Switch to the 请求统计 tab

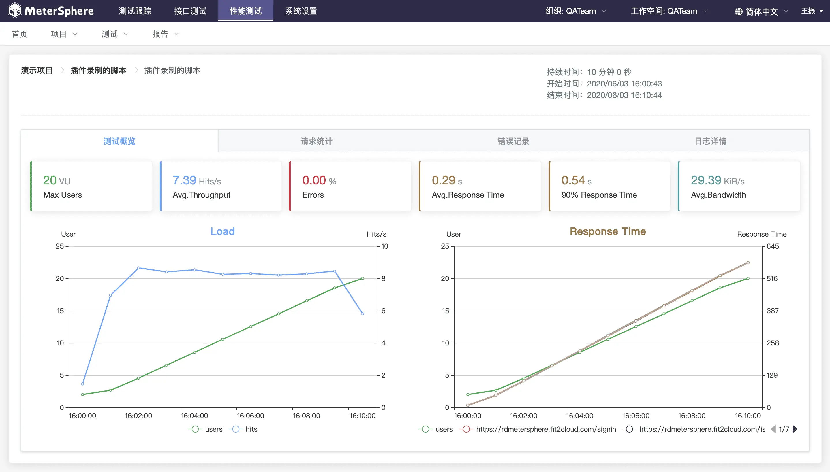[x=316, y=141]
